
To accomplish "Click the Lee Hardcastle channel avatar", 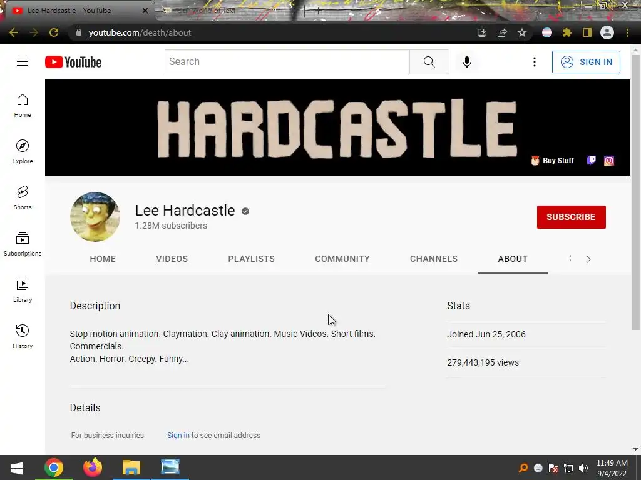I will [95, 217].
